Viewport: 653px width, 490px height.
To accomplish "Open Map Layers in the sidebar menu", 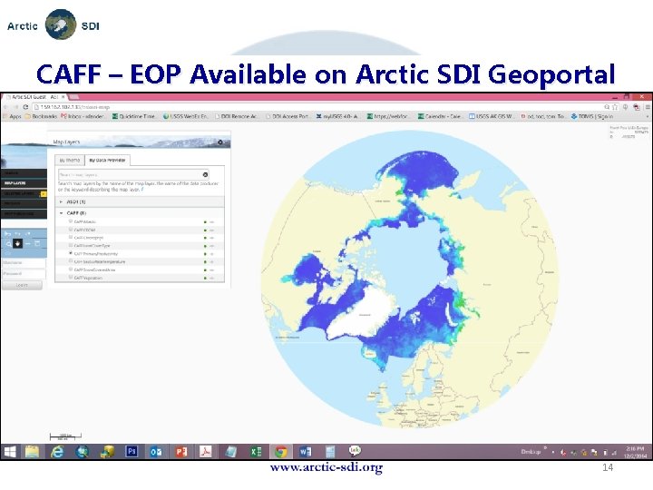I will 24,183.
